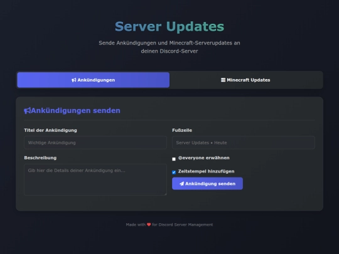Click the Fußzeile label

click(x=182, y=130)
